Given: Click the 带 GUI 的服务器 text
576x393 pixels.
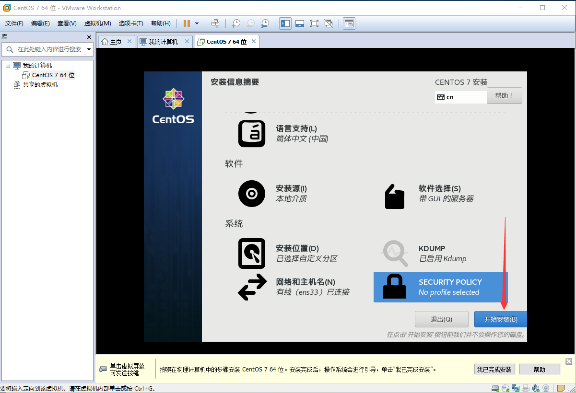Looking at the screenshot, I should pyautogui.click(x=446, y=198).
